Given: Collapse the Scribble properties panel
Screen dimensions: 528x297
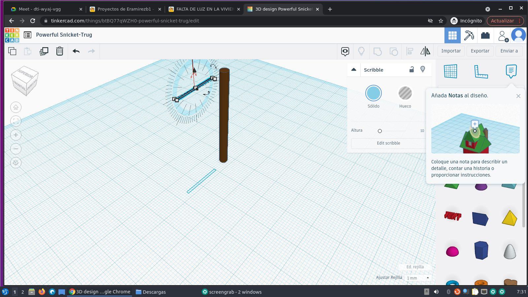Looking at the screenshot, I should point(354,70).
